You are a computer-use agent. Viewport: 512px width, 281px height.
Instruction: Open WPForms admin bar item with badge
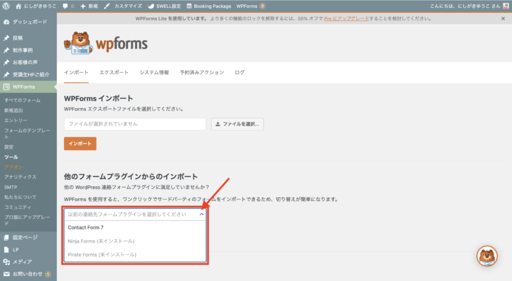click(x=250, y=6)
